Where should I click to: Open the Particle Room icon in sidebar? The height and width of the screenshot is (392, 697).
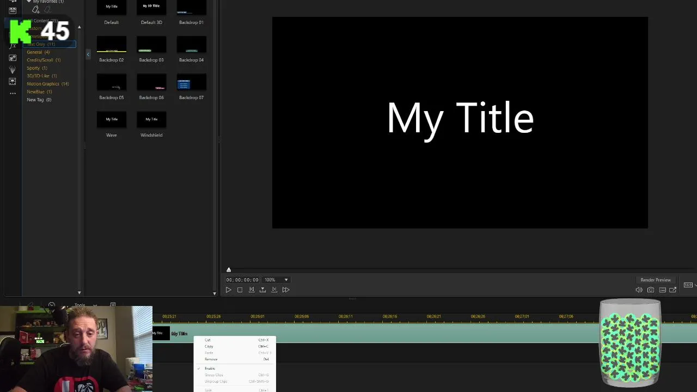13,70
